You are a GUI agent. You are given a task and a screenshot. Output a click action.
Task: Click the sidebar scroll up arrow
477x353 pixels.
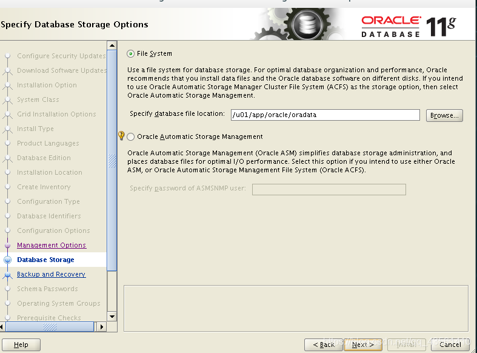tap(112, 45)
